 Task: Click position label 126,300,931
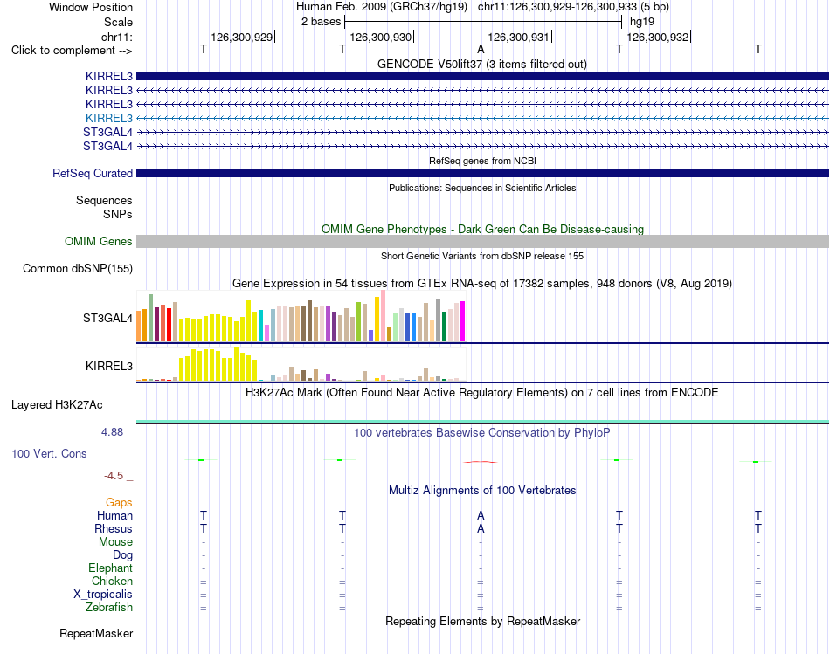pos(518,37)
